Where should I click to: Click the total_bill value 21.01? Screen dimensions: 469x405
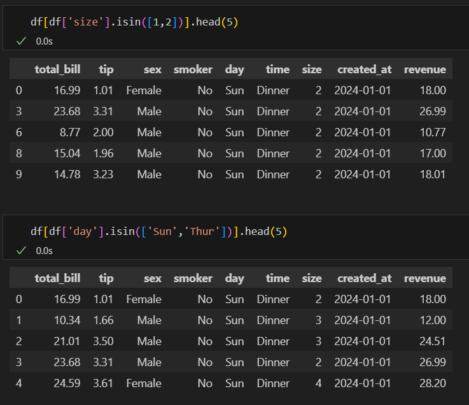tap(67, 341)
